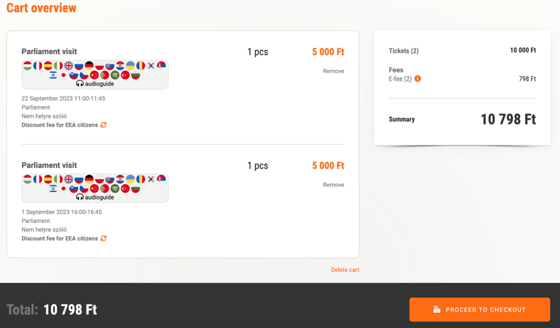Click the Japanese flag in second ticket
Viewport: 560px width, 328px height.
(x=63, y=189)
